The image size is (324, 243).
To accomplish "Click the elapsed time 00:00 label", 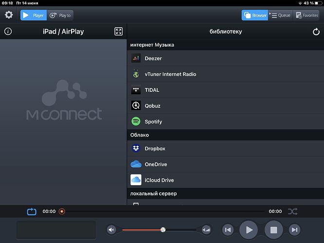I will coord(49,211).
